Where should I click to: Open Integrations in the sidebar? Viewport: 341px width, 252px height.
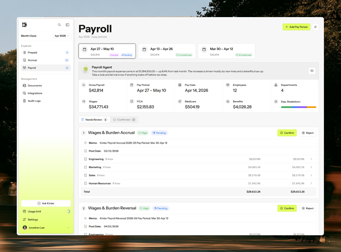(x=46, y=93)
